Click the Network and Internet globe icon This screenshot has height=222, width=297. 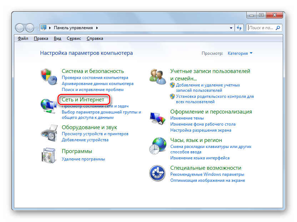point(49,105)
